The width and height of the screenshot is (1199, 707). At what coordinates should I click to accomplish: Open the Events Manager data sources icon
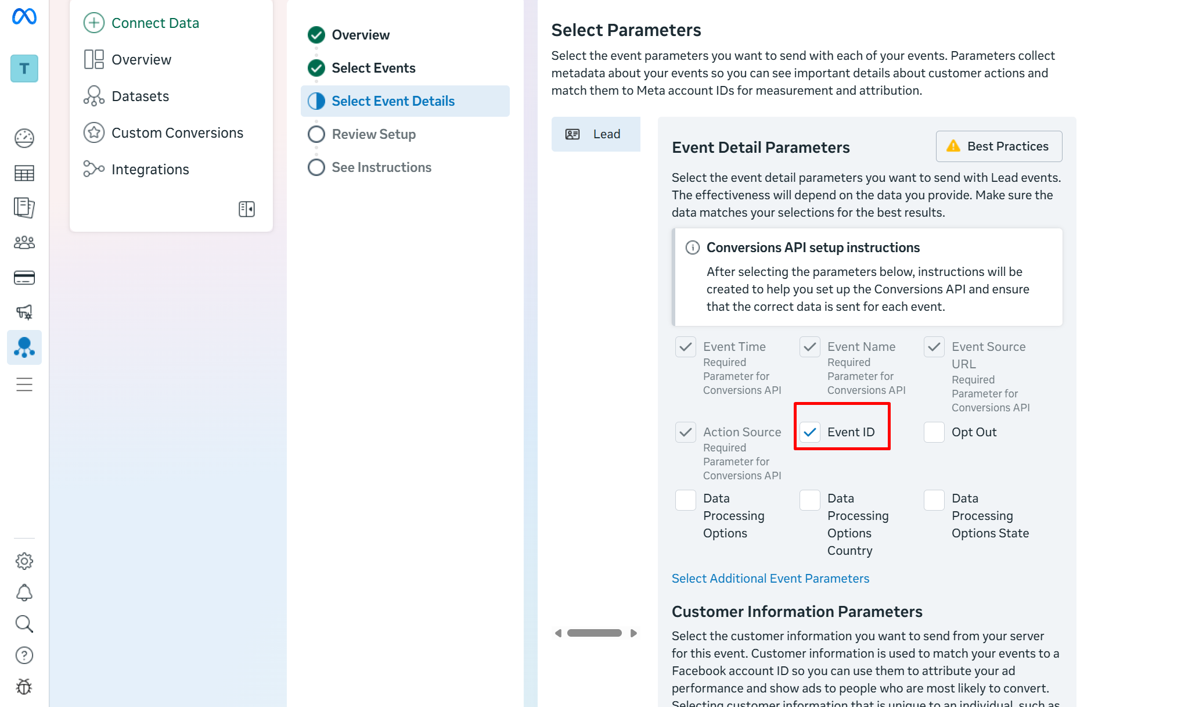pos(24,347)
